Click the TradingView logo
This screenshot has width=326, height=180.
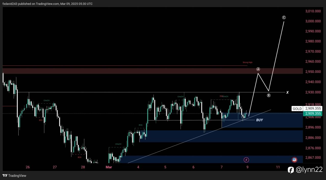point(14,175)
